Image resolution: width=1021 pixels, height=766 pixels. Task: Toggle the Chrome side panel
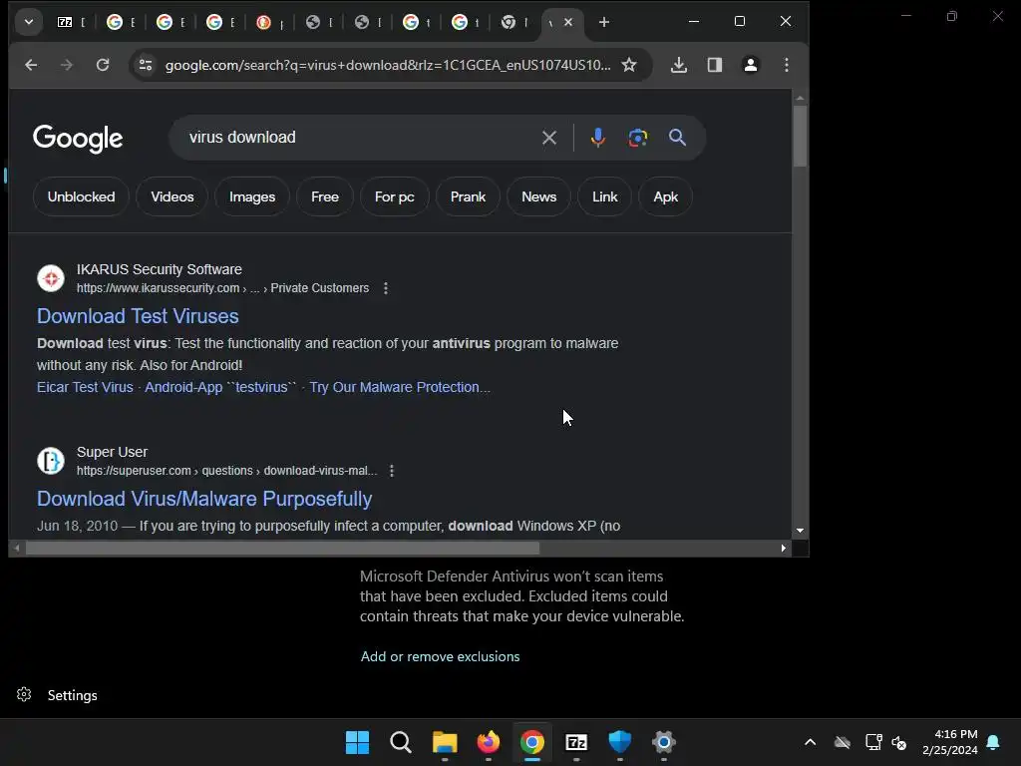714,65
